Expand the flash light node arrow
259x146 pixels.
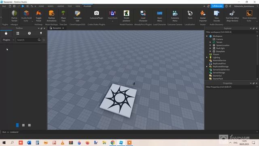(210, 48)
